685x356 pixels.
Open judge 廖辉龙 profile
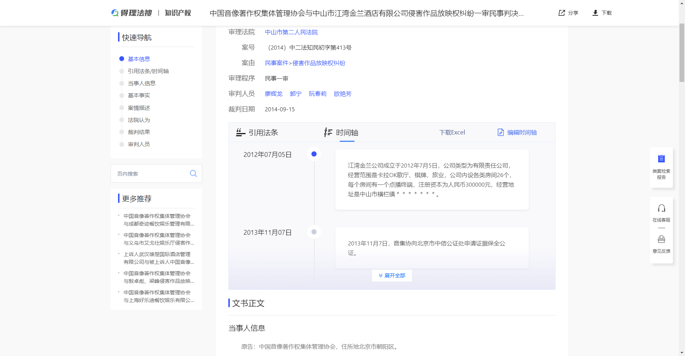[x=274, y=94]
